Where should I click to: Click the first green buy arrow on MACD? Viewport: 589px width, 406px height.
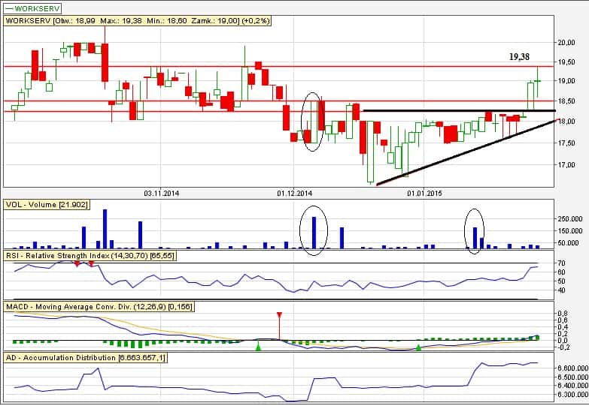[x=258, y=346]
